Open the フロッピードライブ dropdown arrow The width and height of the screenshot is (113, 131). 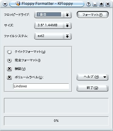[x=67, y=15]
